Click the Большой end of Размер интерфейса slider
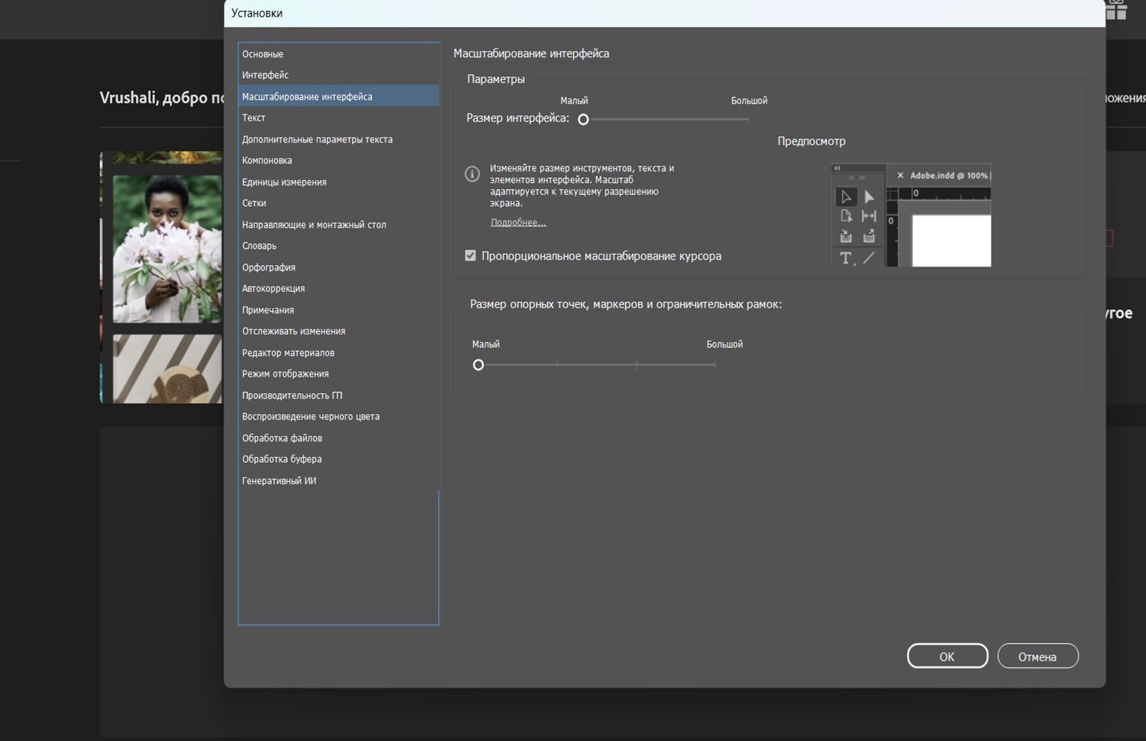1146x741 pixels. (x=748, y=119)
